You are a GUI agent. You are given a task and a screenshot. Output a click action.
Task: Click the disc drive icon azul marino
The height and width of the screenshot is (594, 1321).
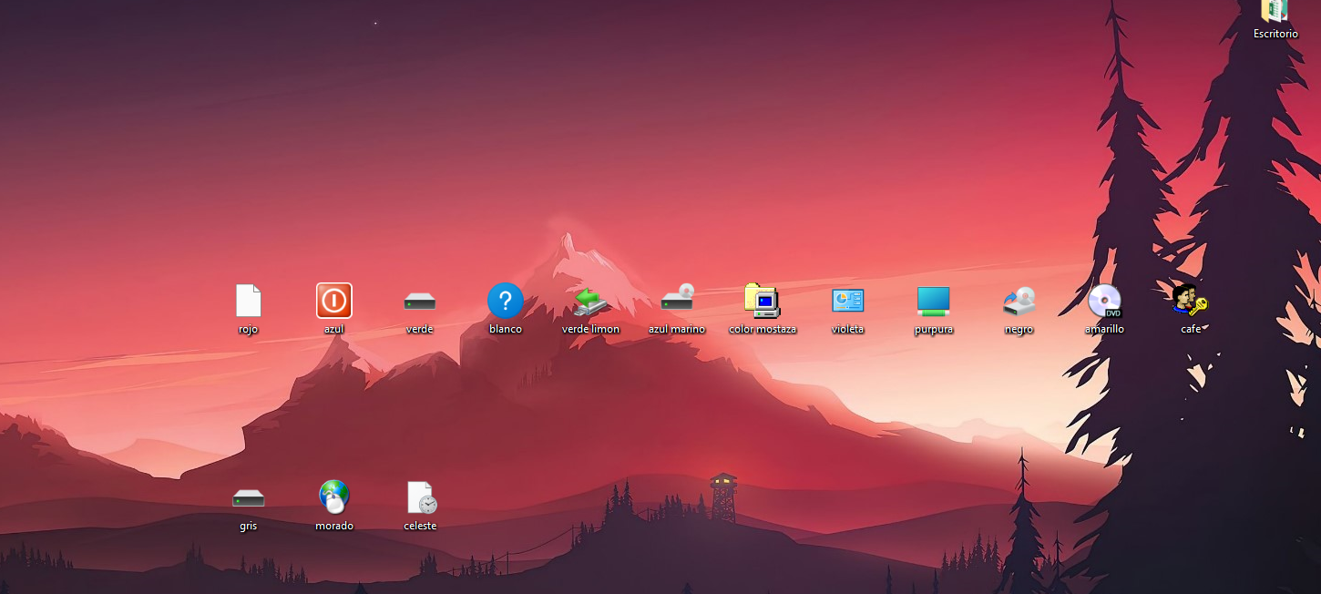pos(677,299)
